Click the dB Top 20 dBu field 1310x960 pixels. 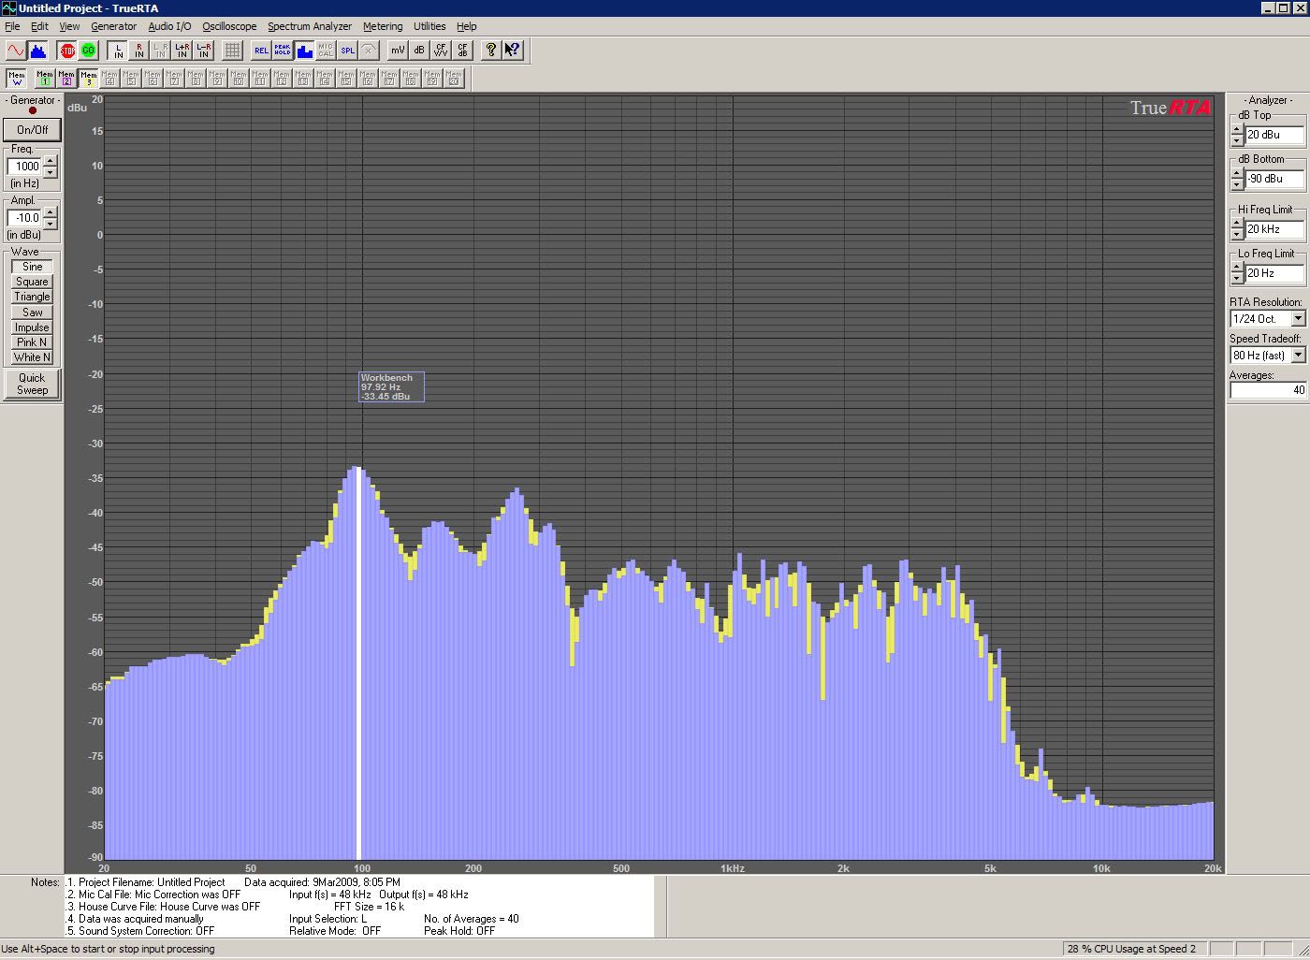coord(1275,135)
